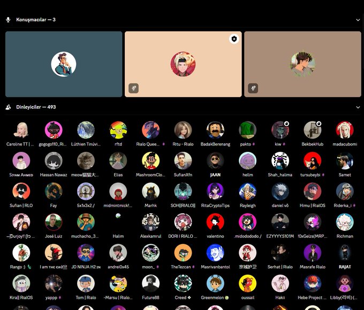The image size is (364, 310).
Task: Open RitaCryptoTips listener avatar
Action: [215, 191]
